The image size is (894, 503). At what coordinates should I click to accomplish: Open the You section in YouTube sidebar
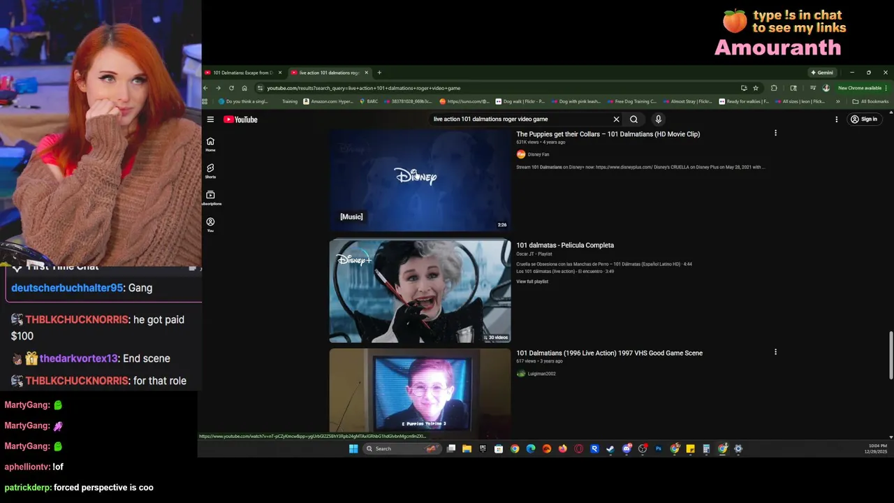coord(210,224)
